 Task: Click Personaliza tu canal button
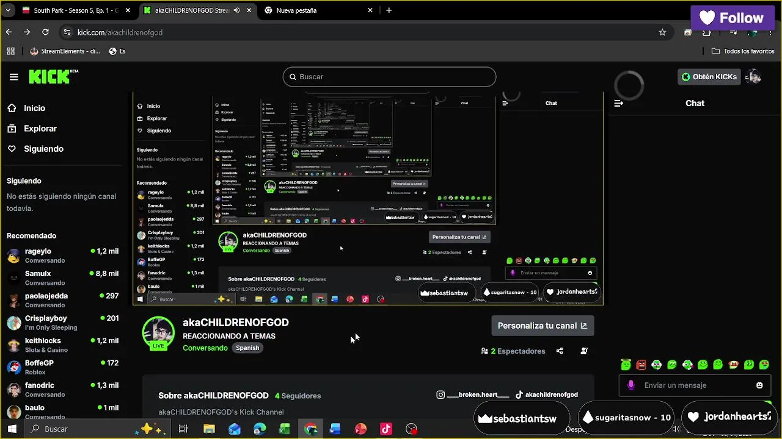543,326
